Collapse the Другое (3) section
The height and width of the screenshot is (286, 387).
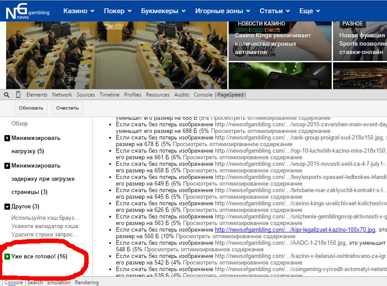pos(7,206)
